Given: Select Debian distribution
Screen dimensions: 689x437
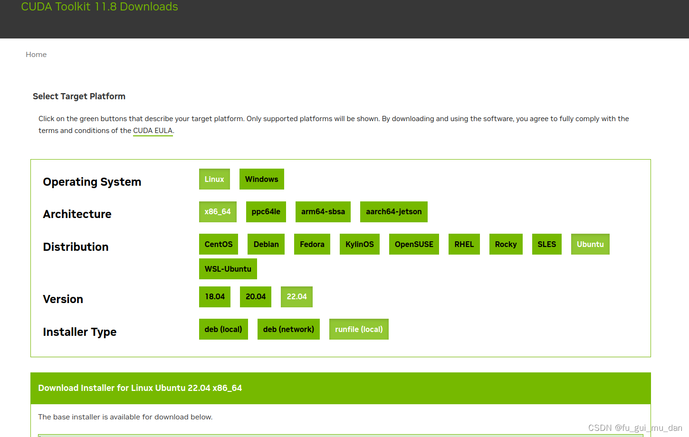Looking at the screenshot, I should coord(266,244).
